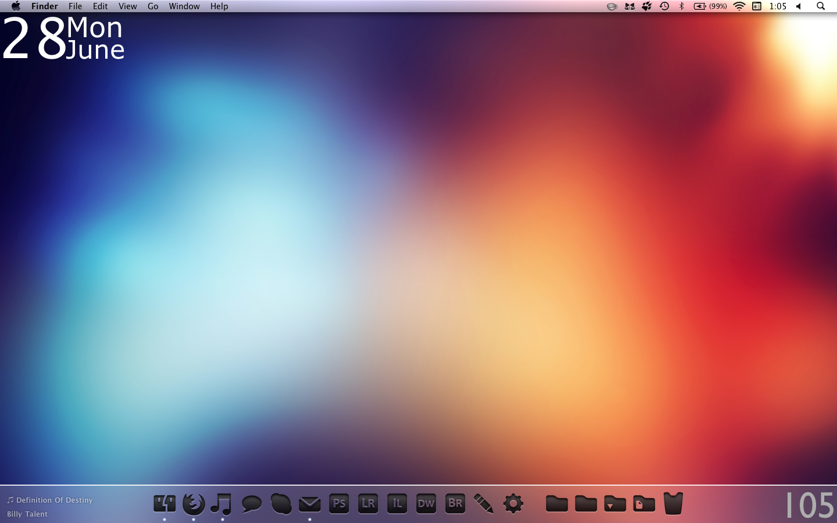Open the Wi-Fi status menu
This screenshot has height=523, width=837.
739,6
